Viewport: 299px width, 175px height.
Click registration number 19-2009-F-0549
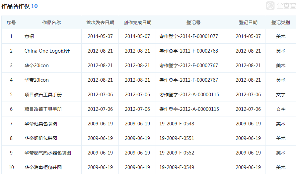coord(177,167)
